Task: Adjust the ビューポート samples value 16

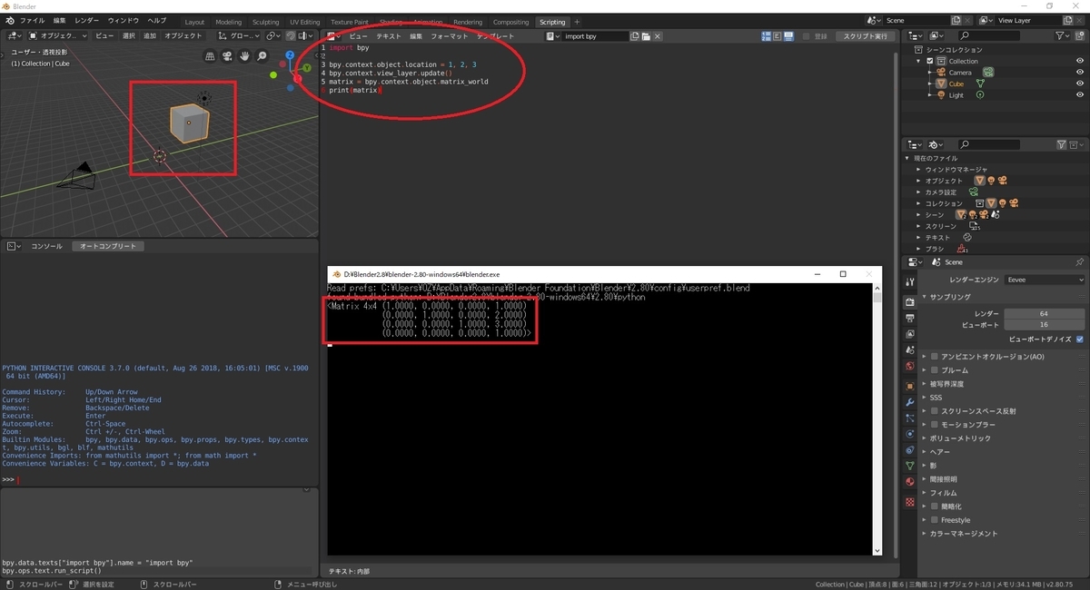Action: pos(1045,324)
